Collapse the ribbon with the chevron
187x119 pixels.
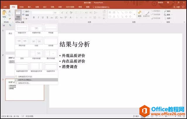pos(184,22)
